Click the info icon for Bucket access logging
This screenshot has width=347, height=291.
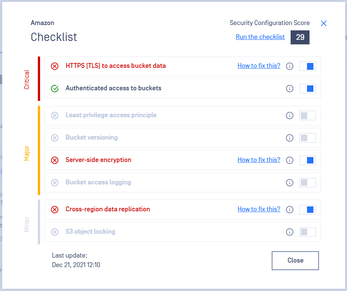[x=289, y=182]
